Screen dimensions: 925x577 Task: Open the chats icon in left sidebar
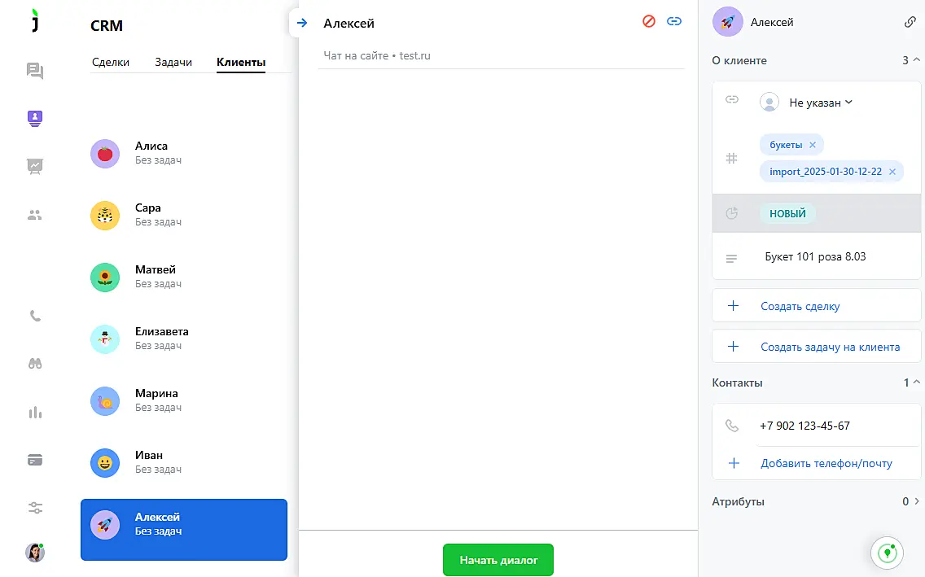tap(35, 71)
